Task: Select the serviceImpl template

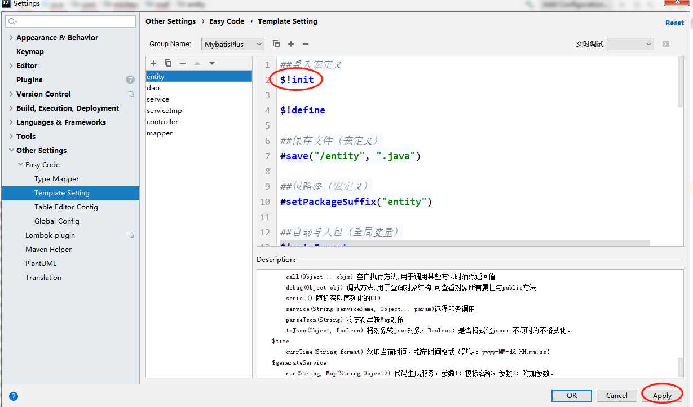Action: click(x=198, y=111)
